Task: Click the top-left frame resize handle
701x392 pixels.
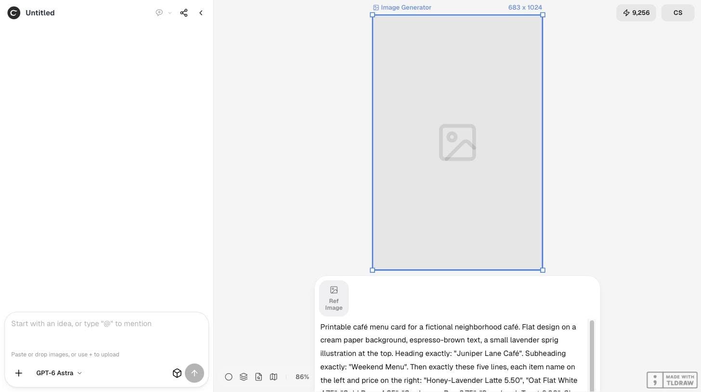Action: [x=372, y=15]
